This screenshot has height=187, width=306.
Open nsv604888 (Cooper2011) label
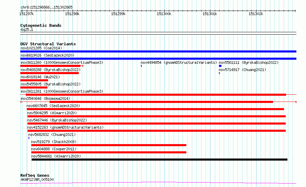click(54, 149)
